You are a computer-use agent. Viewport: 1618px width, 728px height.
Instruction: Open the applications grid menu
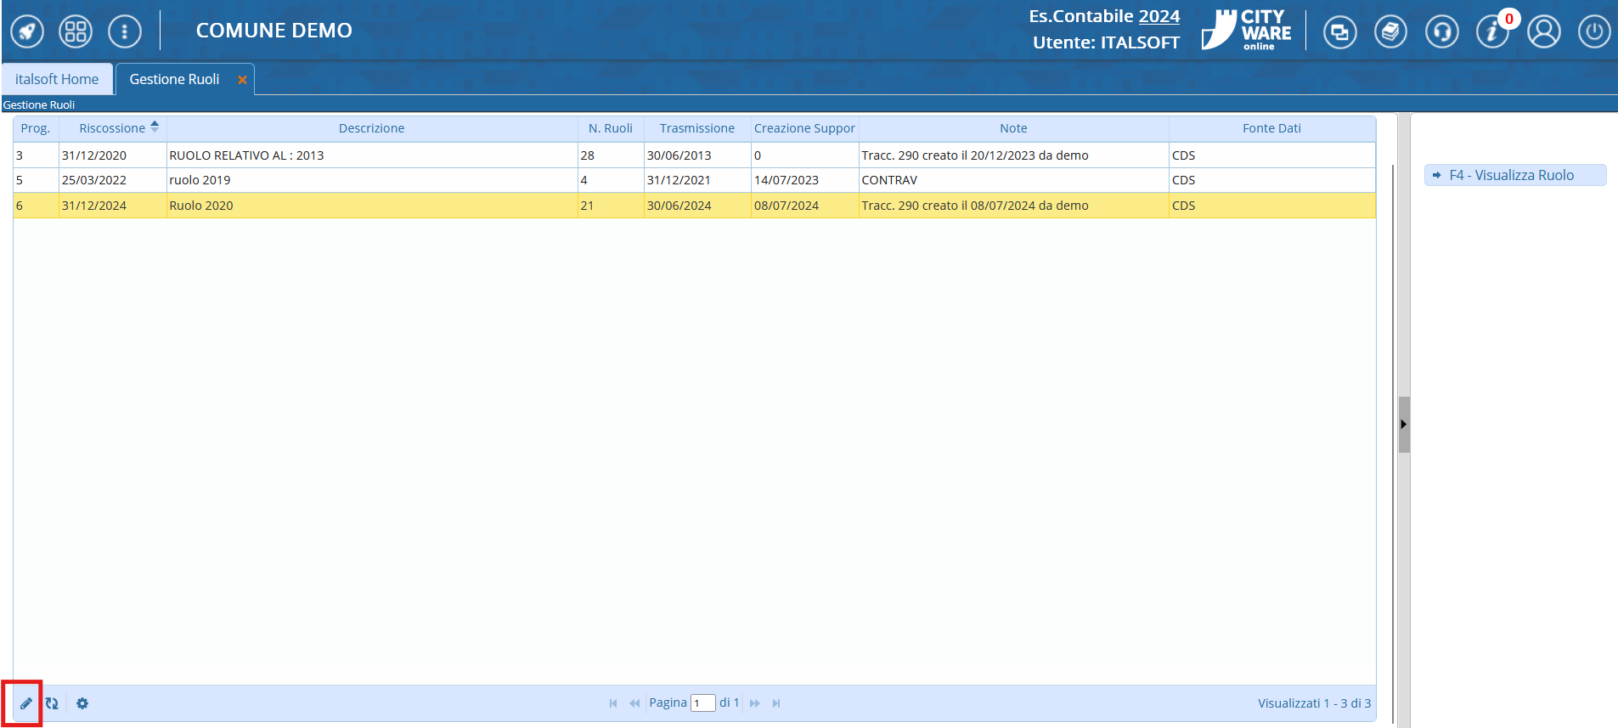click(76, 32)
